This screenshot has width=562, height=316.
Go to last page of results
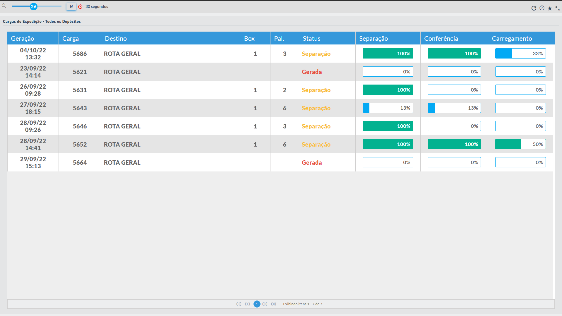(x=273, y=304)
